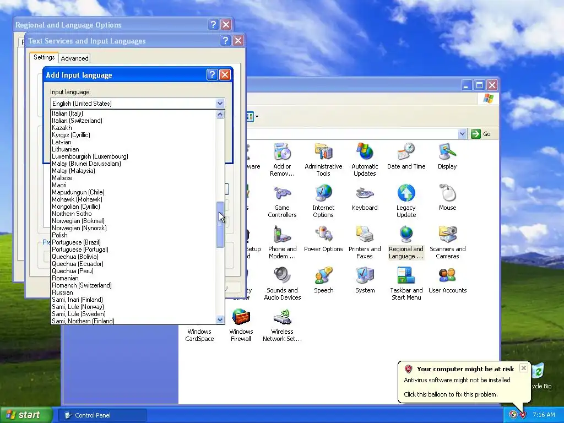Click the Go button in address bar

[481, 134]
